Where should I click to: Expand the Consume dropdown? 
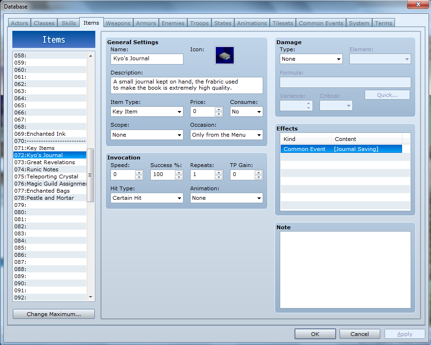click(x=246, y=112)
